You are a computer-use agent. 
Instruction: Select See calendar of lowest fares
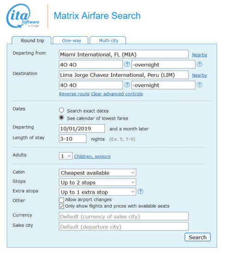61,118
